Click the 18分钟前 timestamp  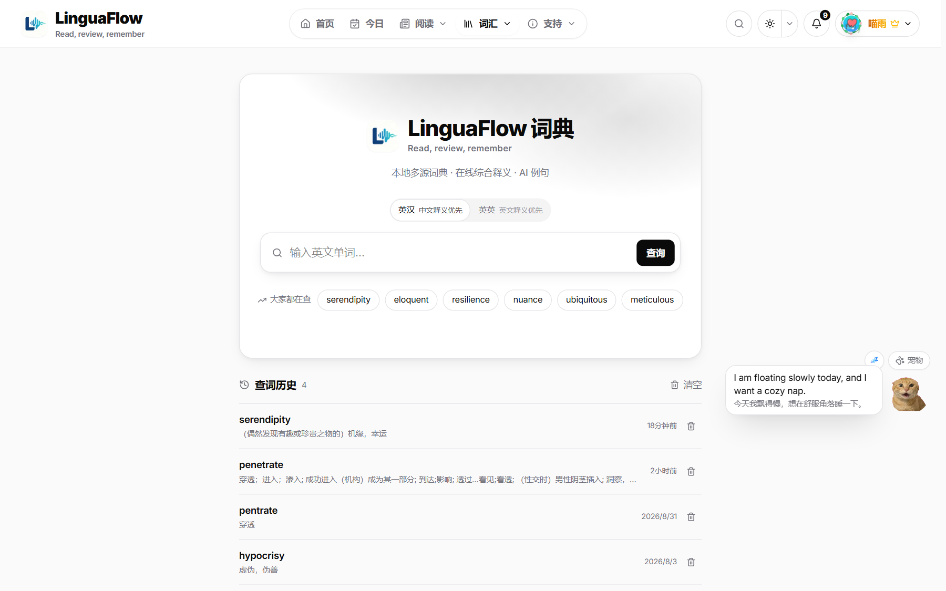tap(662, 426)
